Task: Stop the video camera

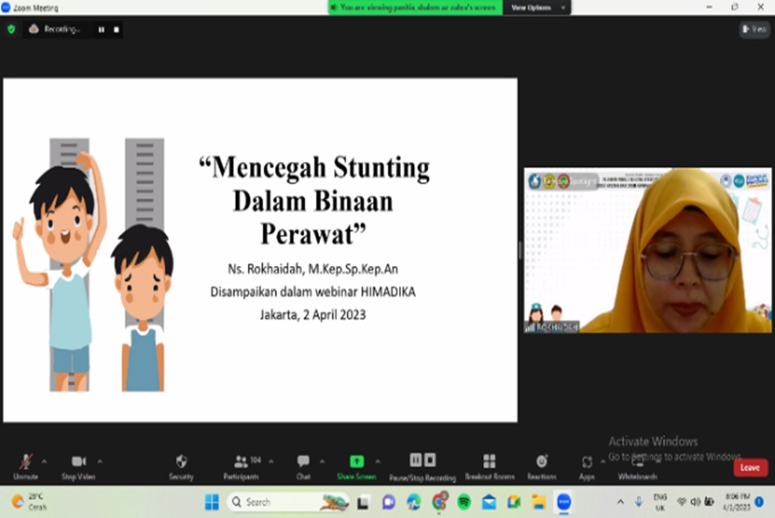Action: point(79,462)
